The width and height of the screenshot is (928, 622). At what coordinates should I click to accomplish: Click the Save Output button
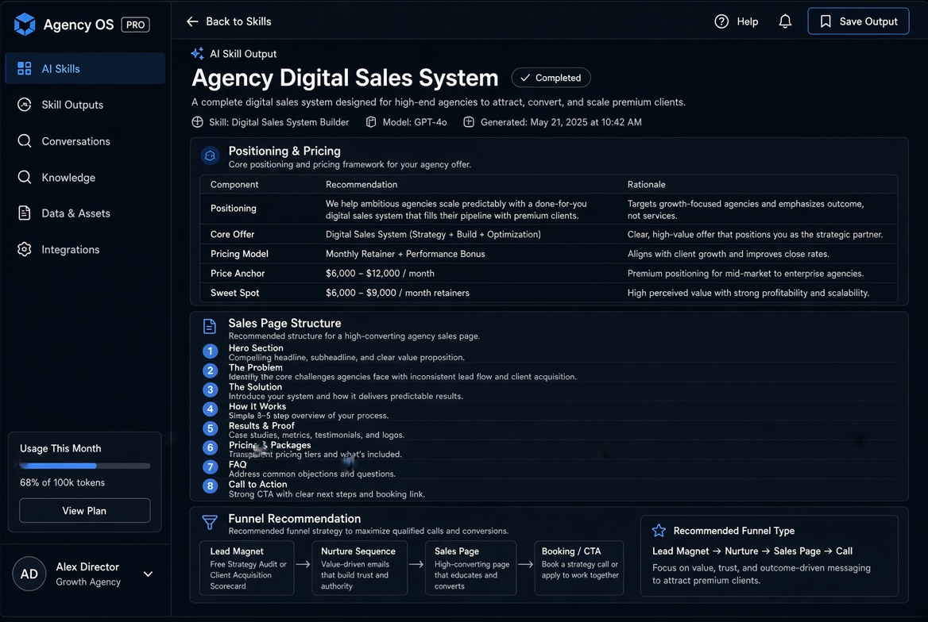[x=858, y=21]
